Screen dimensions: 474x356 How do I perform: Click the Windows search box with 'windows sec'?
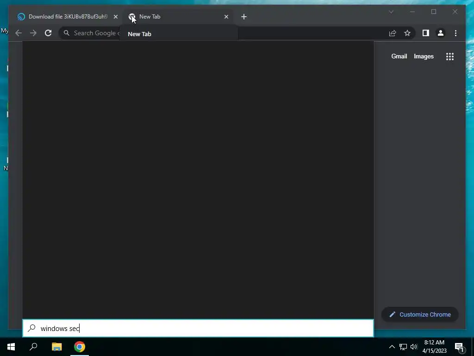pyautogui.click(x=198, y=328)
